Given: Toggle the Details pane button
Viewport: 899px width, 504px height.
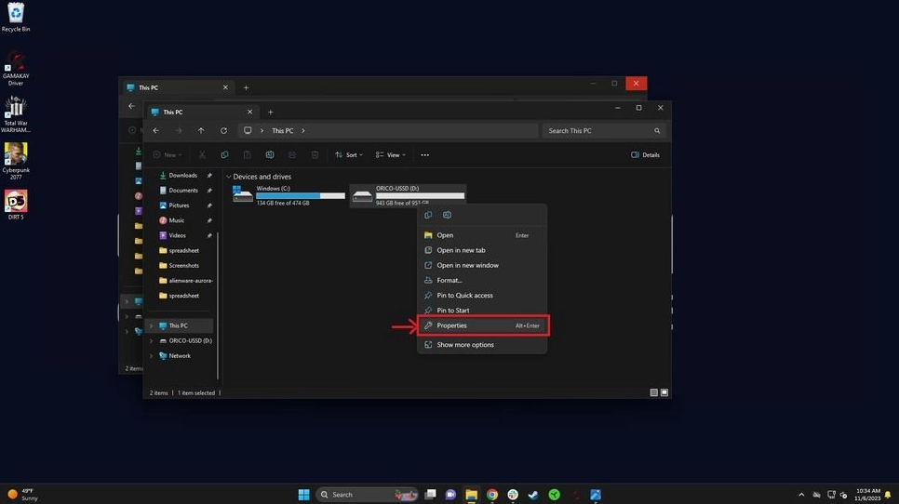Looking at the screenshot, I should (645, 155).
